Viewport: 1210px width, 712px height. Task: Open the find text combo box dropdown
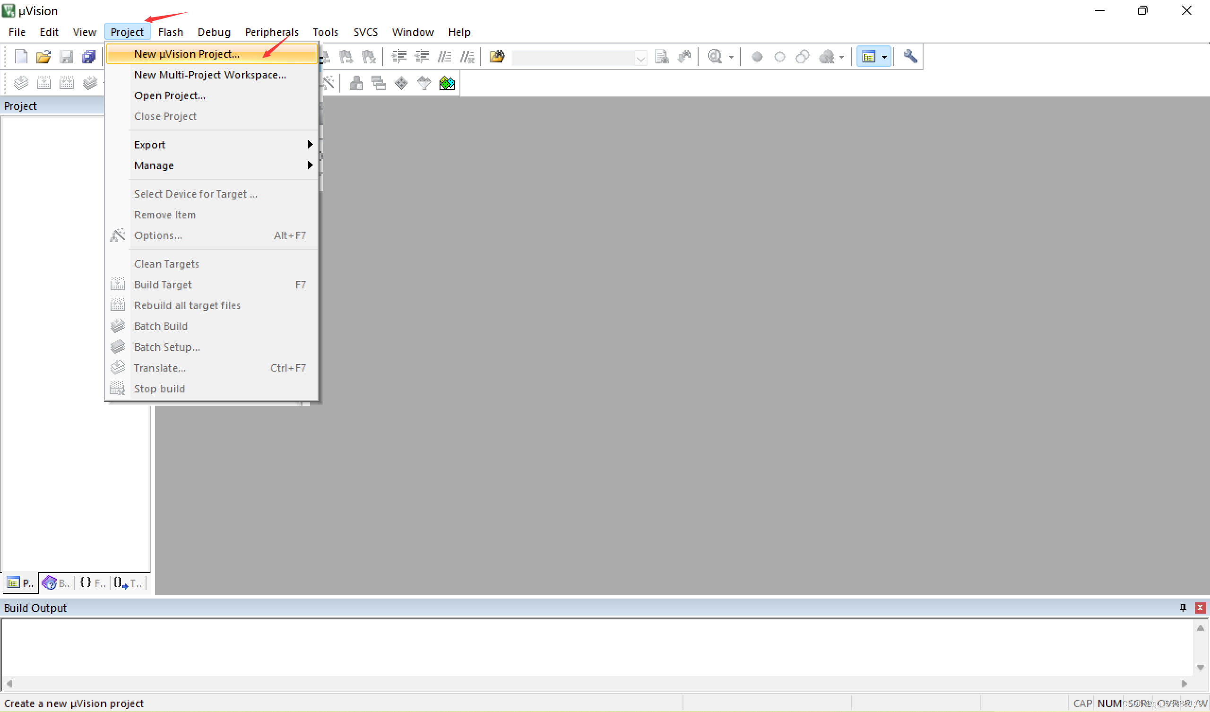coord(640,58)
